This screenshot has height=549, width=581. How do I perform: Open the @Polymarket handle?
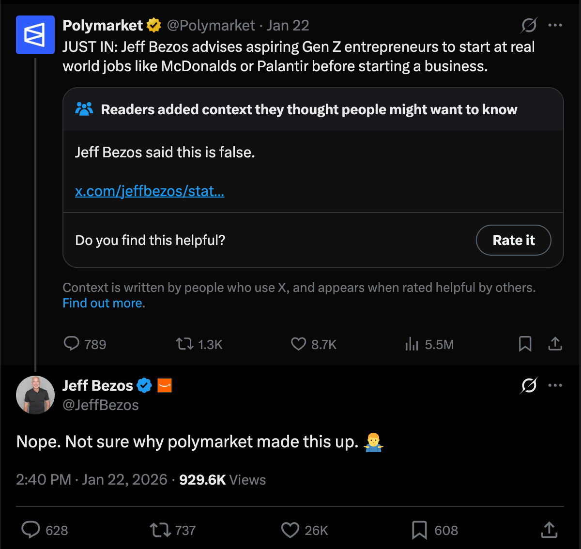pyautogui.click(x=211, y=25)
